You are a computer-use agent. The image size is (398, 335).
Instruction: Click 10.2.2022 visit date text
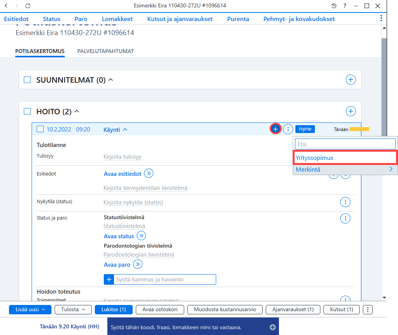[59, 129]
